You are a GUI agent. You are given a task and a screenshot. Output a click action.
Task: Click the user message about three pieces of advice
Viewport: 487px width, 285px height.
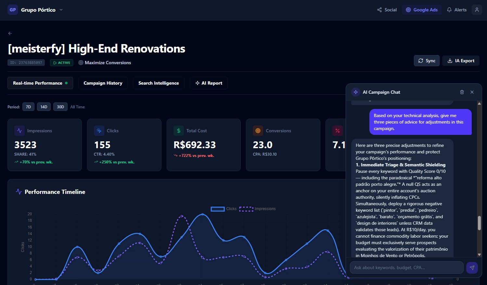pyautogui.click(x=420, y=122)
